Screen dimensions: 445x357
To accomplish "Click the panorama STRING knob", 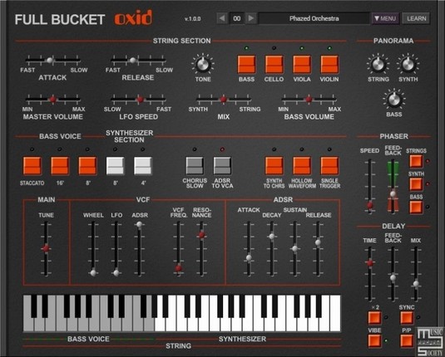I will (378, 64).
